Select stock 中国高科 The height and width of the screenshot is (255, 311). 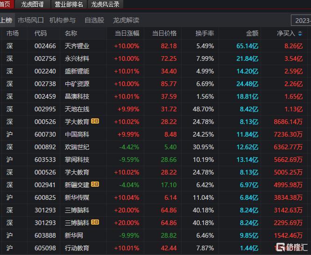point(77,134)
